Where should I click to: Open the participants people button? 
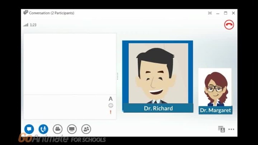(x=86, y=129)
